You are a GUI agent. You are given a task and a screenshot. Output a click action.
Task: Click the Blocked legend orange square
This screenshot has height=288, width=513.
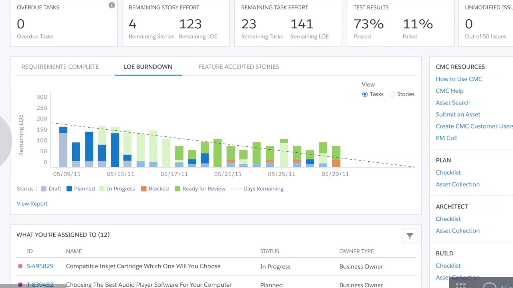(143, 188)
